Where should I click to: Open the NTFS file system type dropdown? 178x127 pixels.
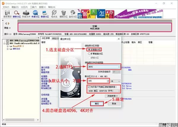click(x=104, y=67)
